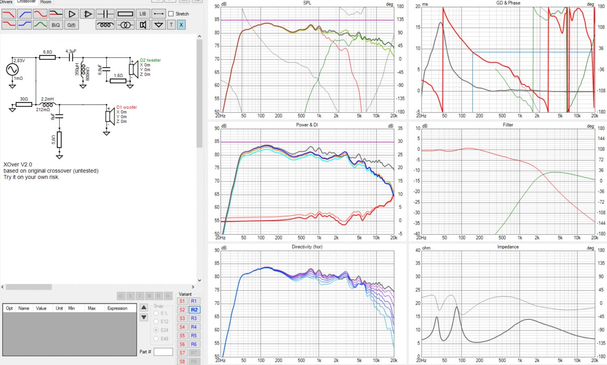Activate variant S1

182,301
